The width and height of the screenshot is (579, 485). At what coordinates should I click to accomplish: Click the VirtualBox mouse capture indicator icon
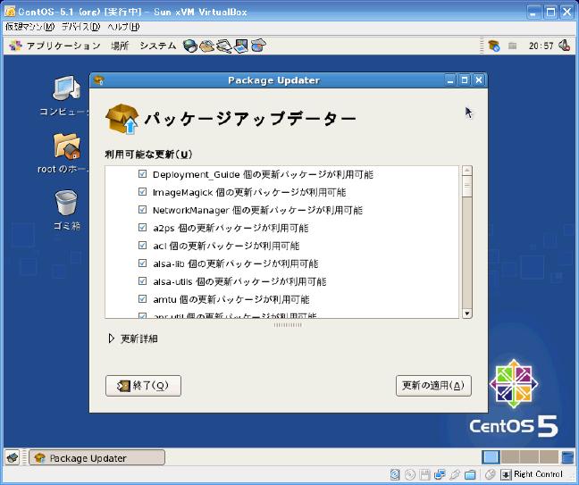(x=490, y=474)
